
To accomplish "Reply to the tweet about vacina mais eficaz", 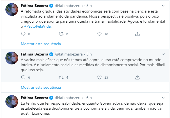I will point(23,77).
